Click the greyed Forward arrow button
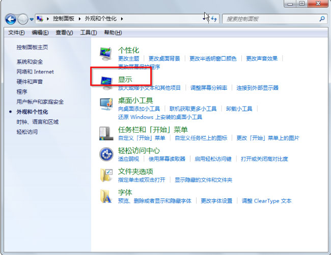The width and height of the screenshot is (331, 255). pyautogui.click(x=23, y=19)
